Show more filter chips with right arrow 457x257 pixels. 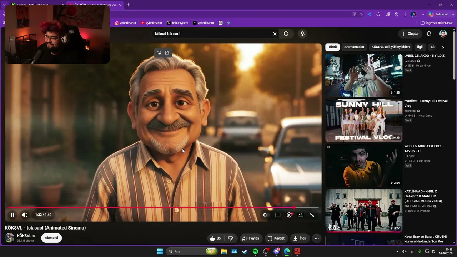pos(443,47)
